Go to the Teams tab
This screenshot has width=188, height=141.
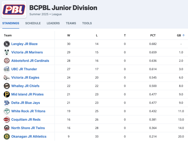click(x=71, y=23)
